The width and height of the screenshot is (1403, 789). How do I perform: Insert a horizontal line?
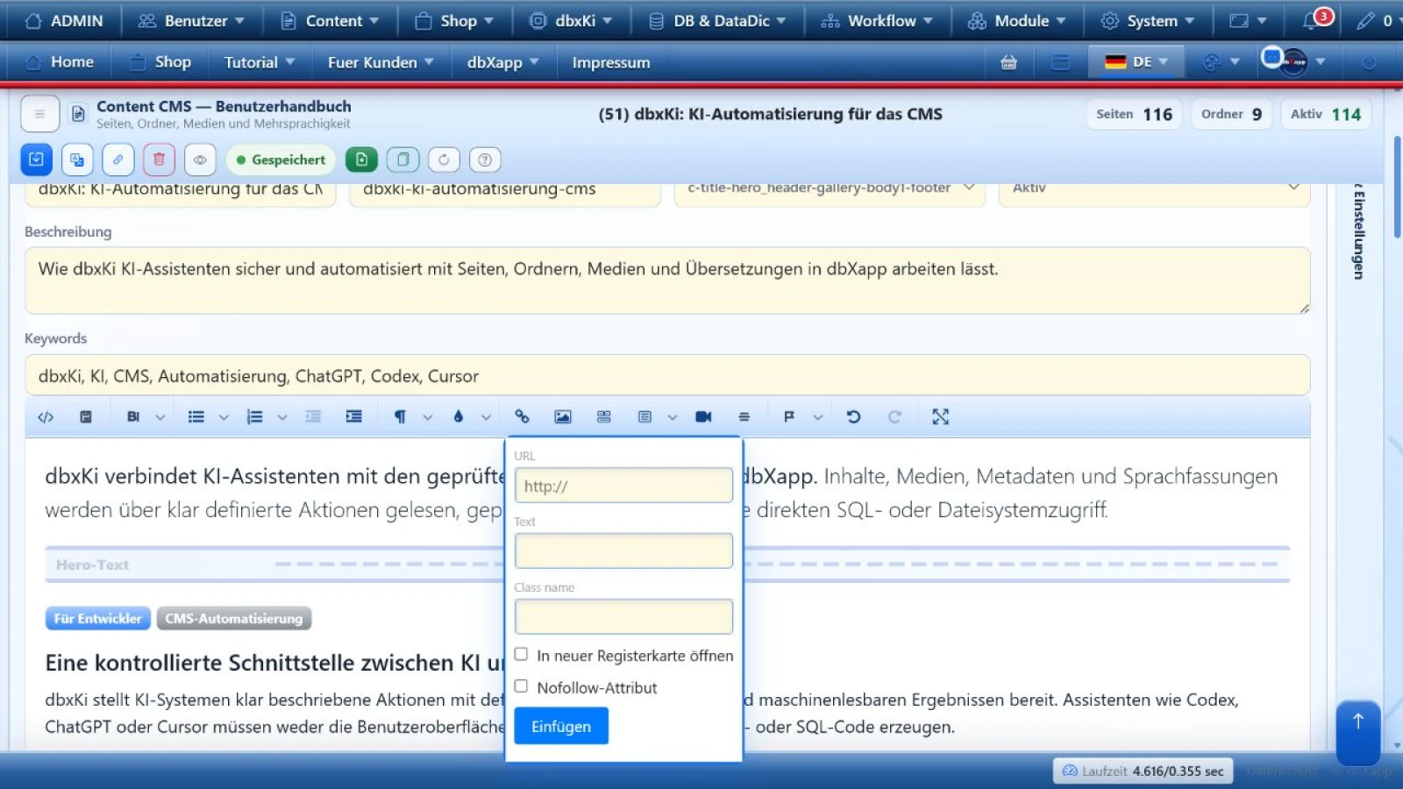click(744, 417)
